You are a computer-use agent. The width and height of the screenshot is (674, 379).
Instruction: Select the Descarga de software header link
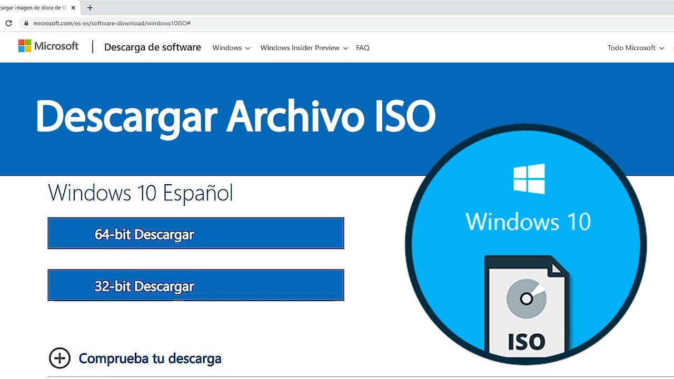point(152,47)
